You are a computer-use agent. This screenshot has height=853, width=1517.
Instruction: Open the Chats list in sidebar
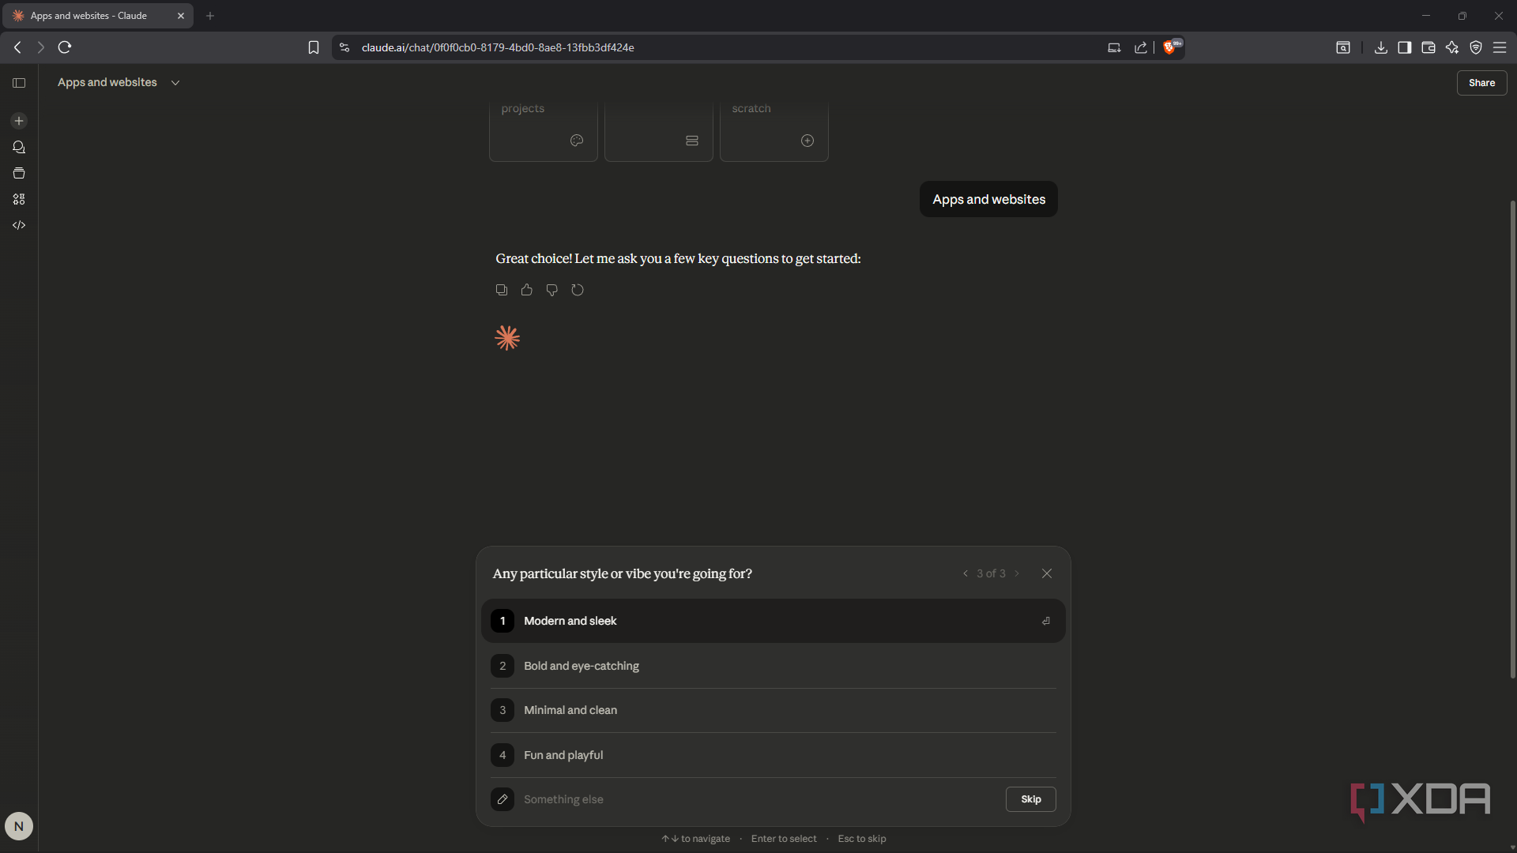(19, 147)
